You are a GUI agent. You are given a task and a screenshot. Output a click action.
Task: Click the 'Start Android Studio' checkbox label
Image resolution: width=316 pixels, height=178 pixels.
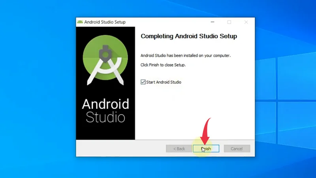(164, 82)
